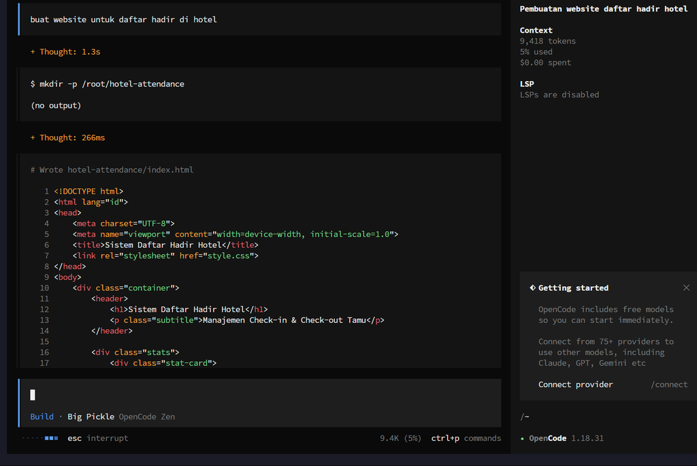Screen dimensions: 697x466
Task: Click code line 2 with html lang="id"
Action: 91,202
